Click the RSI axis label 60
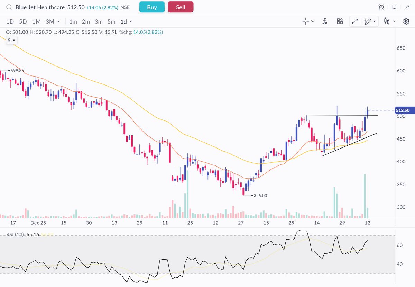Screen dimensions: 415x287 [x=399, y=245]
